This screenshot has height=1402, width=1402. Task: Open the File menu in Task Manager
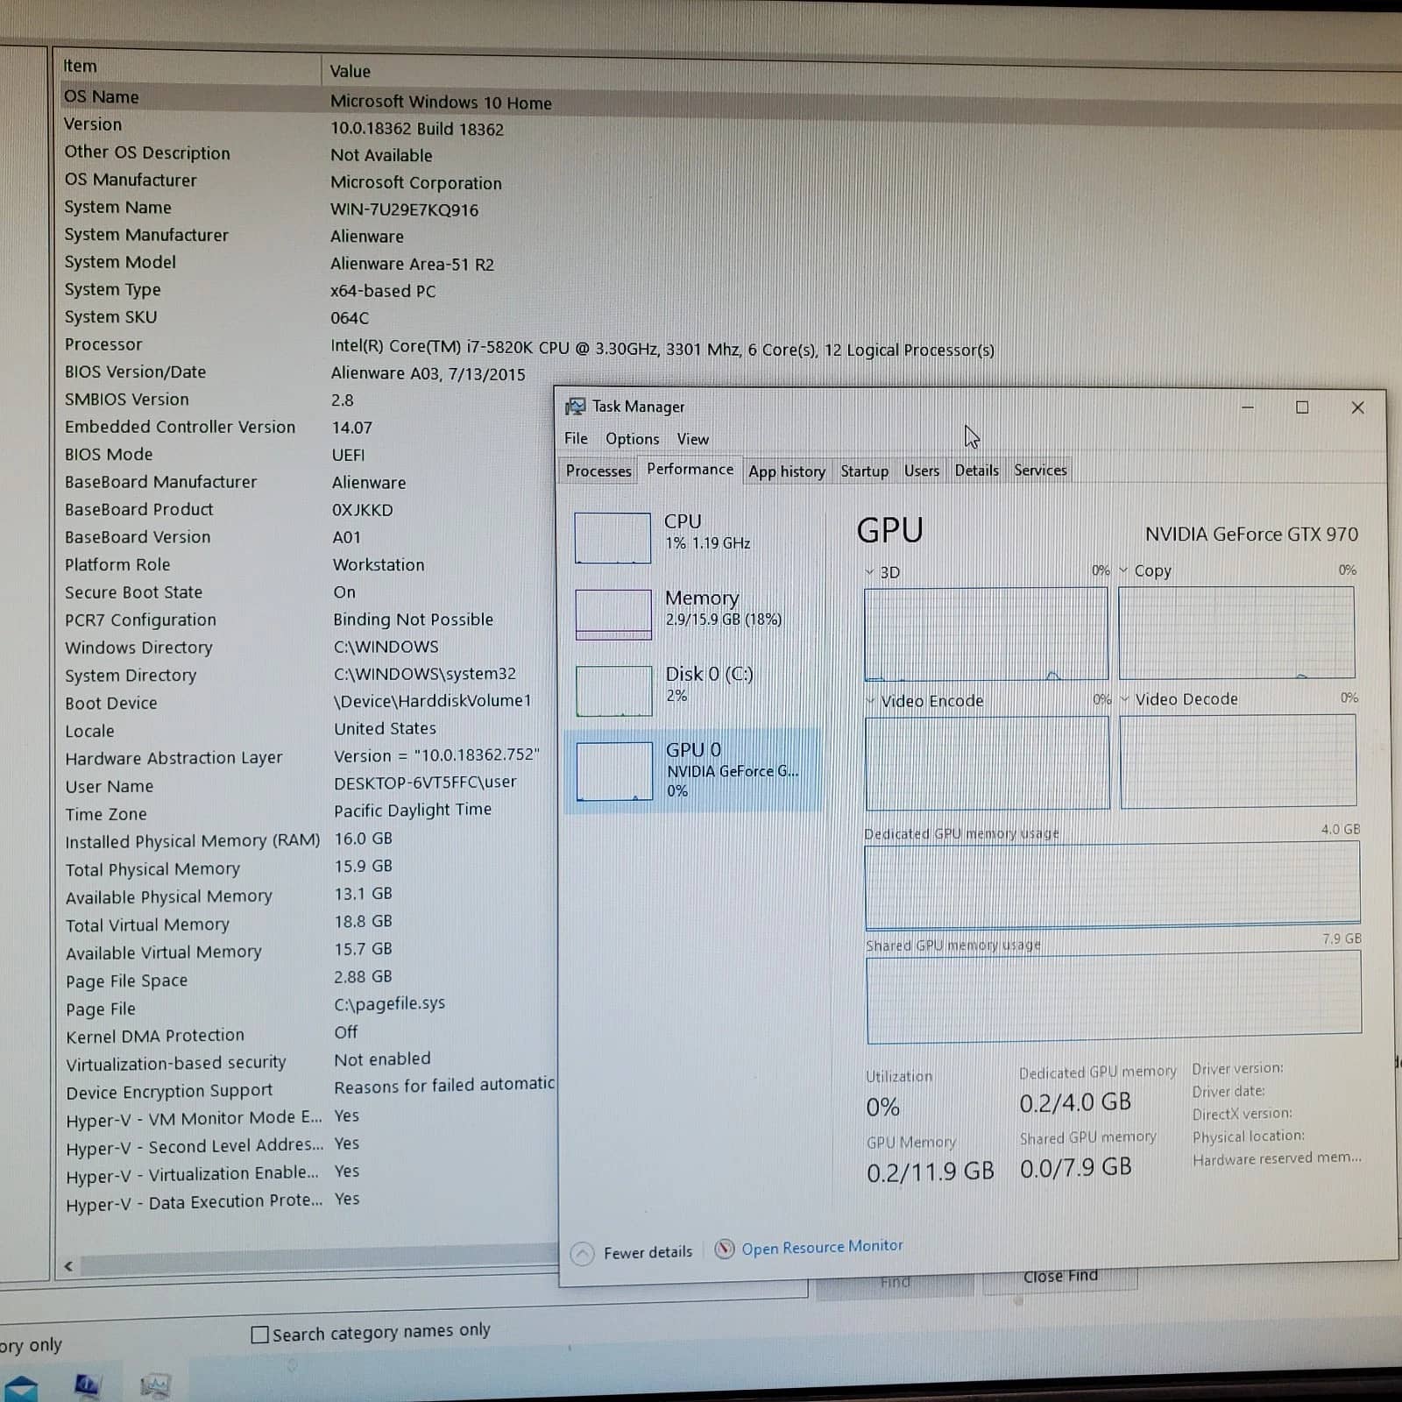point(576,438)
